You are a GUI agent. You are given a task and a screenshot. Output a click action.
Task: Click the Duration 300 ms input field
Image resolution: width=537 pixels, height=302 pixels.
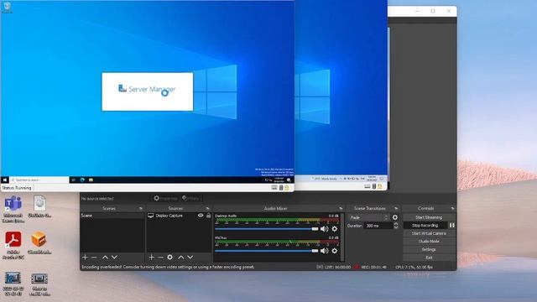pyautogui.click(x=378, y=226)
